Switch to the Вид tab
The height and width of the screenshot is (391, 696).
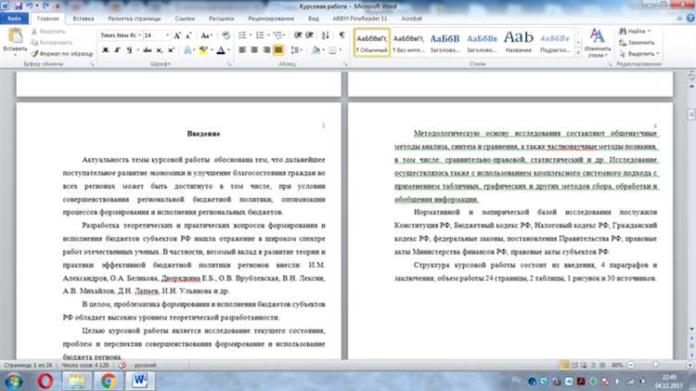pos(314,19)
